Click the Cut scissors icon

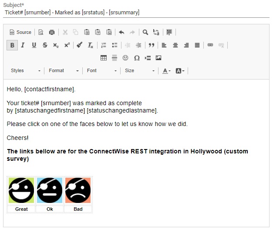[65, 32]
